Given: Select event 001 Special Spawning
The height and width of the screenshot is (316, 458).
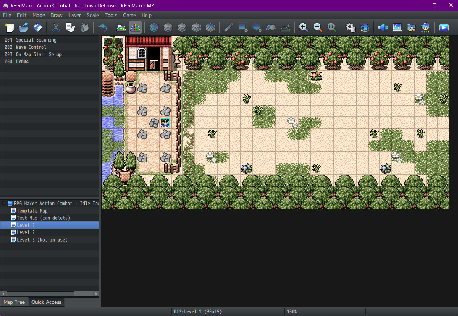Looking at the screenshot, I should [x=50, y=40].
